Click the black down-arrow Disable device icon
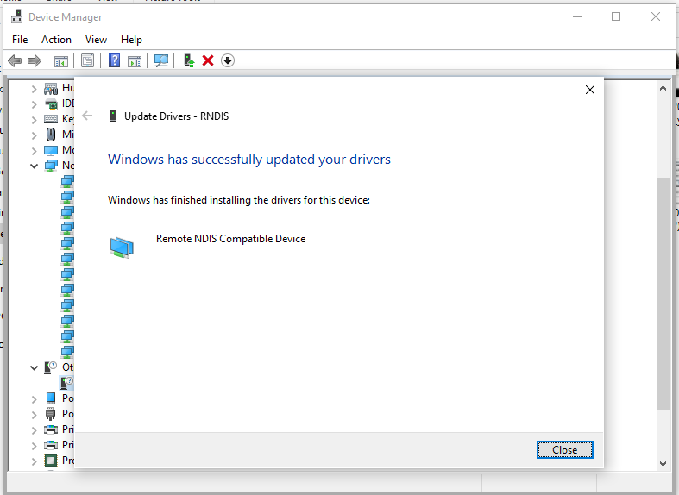679x495 pixels. pos(228,60)
